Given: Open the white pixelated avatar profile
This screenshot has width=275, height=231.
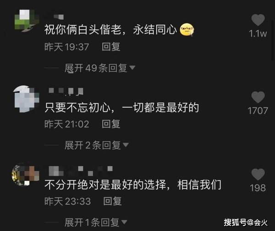Looking at the screenshot, I should click(x=26, y=99).
